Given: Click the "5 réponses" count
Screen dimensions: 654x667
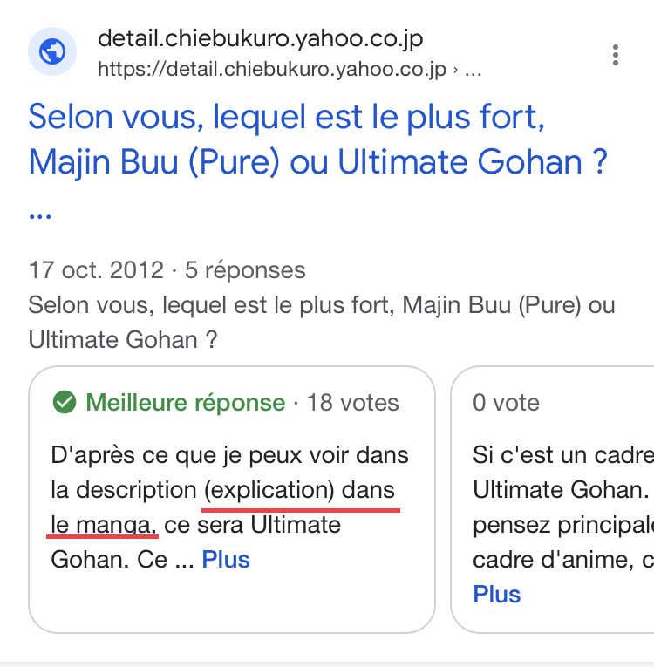Looking at the screenshot, I should 245,270.
